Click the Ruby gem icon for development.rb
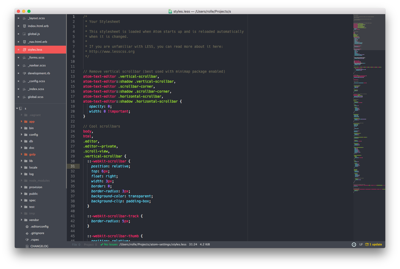The image size is (400, 269). coord(24,73)
